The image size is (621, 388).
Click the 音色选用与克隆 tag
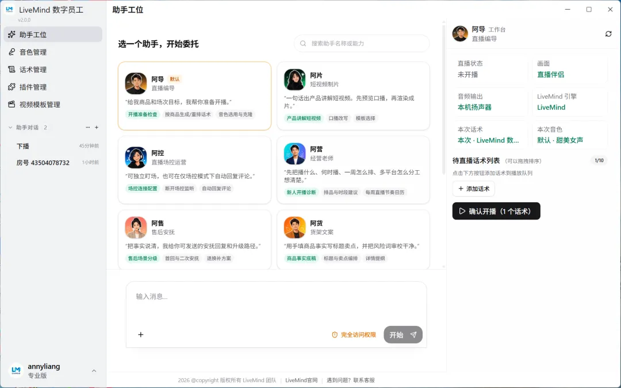(x=235, y=114)
